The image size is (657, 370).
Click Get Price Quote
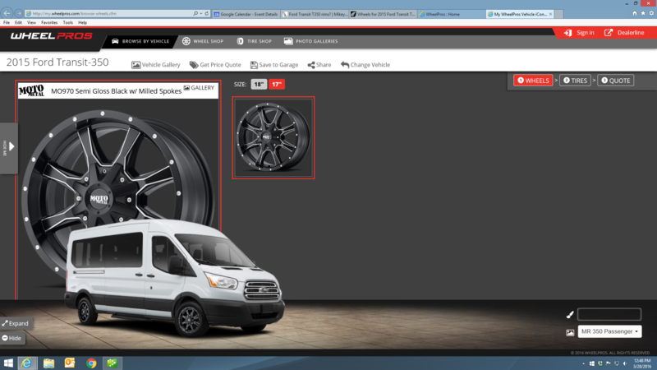tap(215, 65)
